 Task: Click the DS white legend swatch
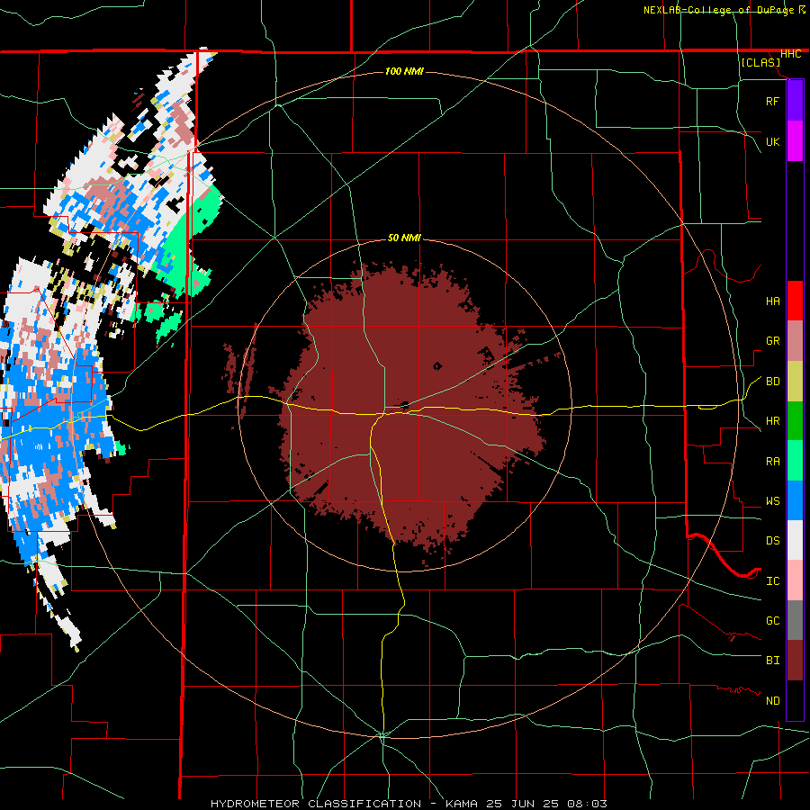coord(795,540)
